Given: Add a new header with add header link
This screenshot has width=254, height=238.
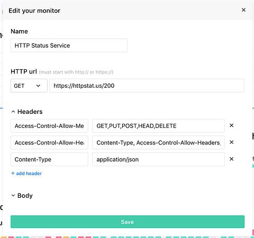Looking at the screenshot, I should click(x=26, y=173).
